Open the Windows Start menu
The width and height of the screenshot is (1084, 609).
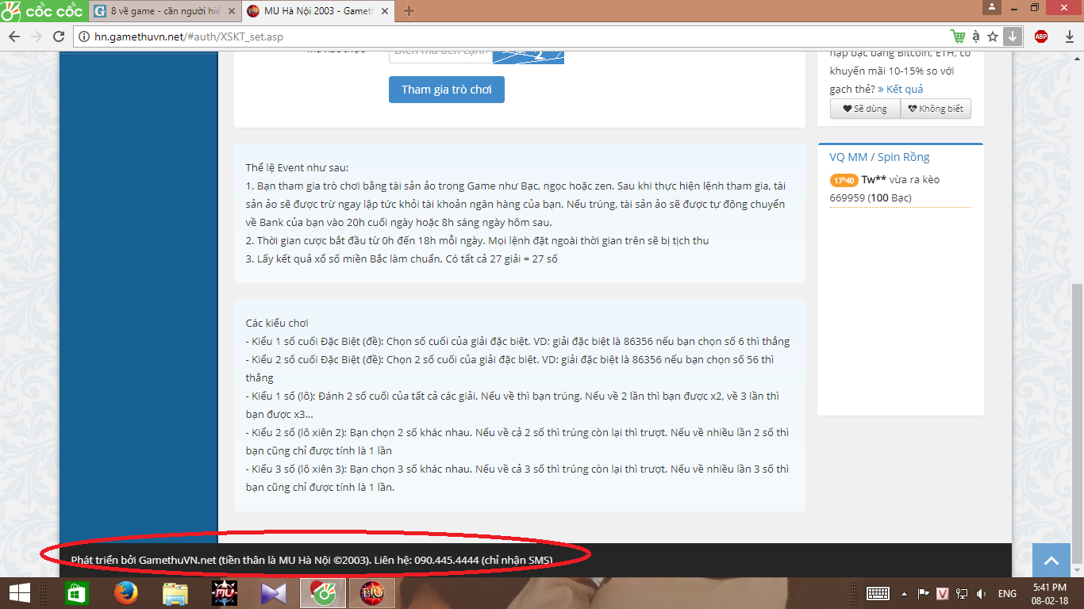(x=20, y=593)
